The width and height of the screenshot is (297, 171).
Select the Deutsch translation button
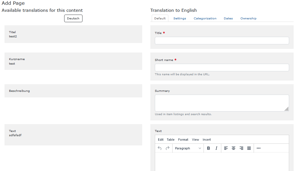tap(73, 18)
